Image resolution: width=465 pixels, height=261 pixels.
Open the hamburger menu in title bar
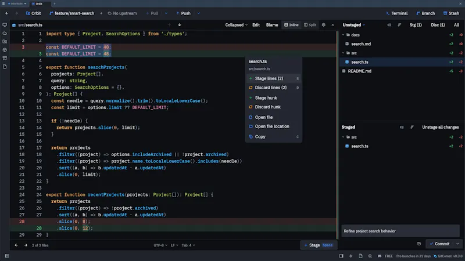coord(3,3)
